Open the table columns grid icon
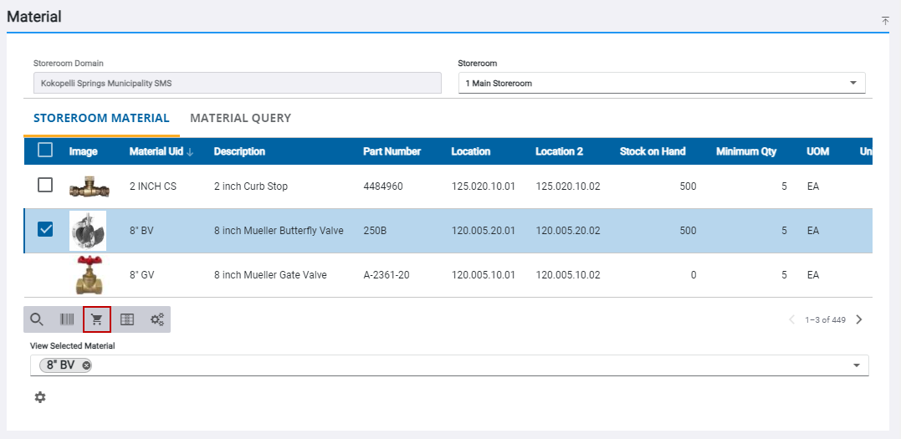The image size is (901, 439). (127, 319)
